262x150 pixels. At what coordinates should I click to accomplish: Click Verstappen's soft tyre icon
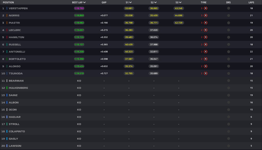tap(206, 8)
